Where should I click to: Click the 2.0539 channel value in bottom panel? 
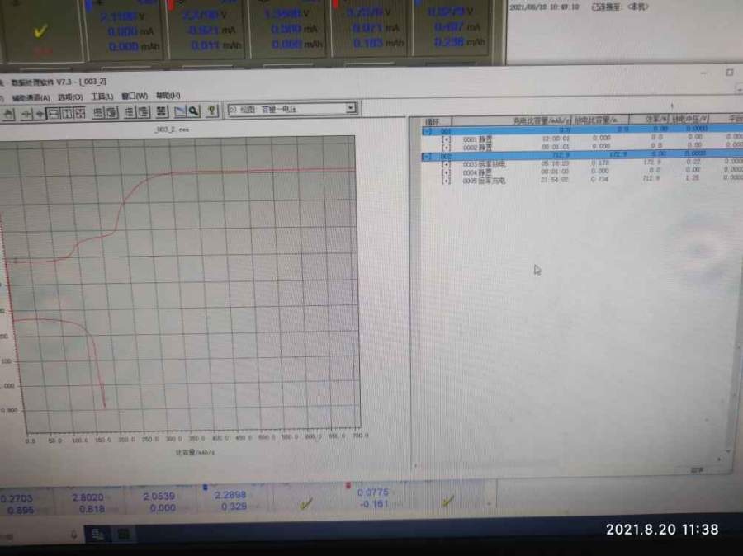159,497
